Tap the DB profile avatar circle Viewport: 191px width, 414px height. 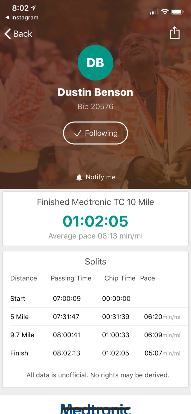(x=95, y=63)
